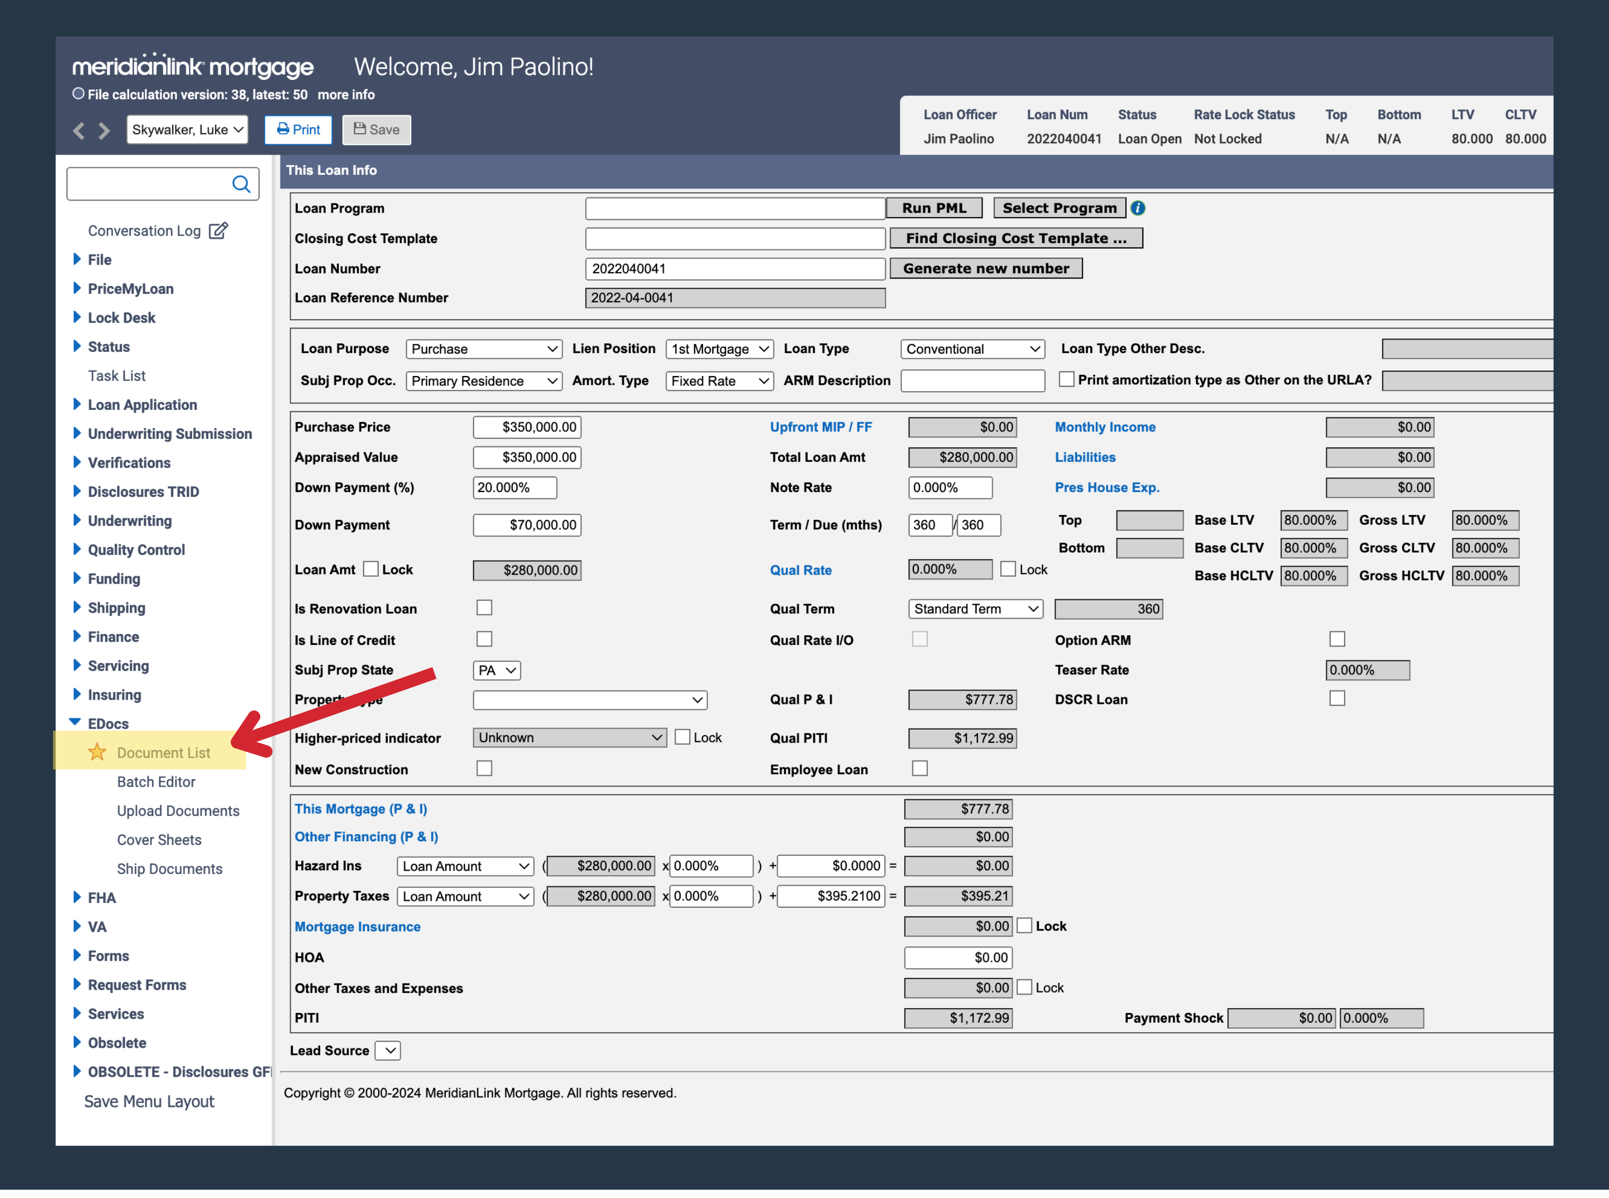Open the Subj Prop State dropdown

497,670
